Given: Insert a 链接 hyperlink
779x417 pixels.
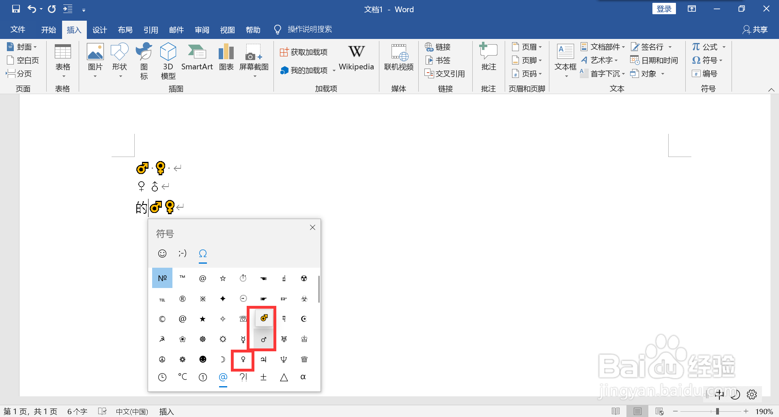Looking at the screenshot, I should tap(438, 47).
